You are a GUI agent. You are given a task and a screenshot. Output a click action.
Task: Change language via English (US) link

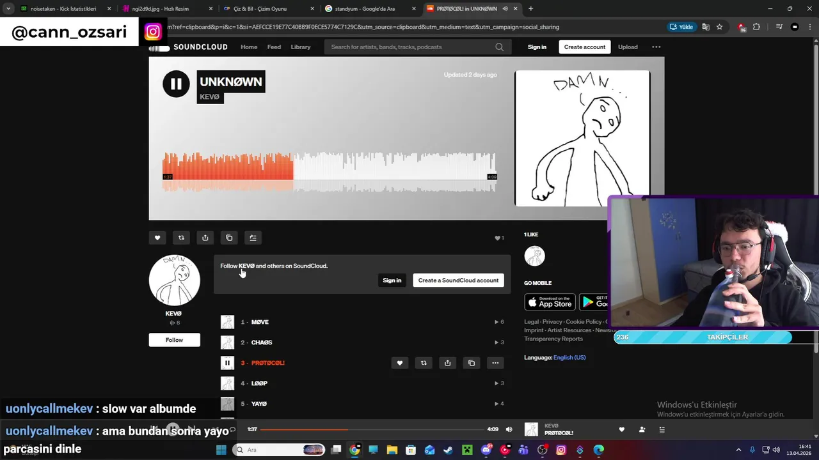tap(569, 358)
